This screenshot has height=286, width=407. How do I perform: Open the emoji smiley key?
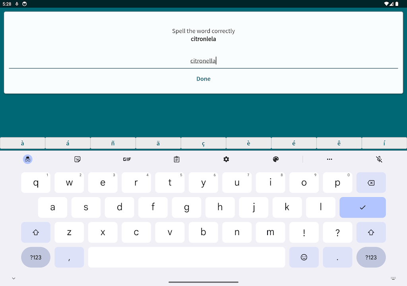pyautogui.click(x=304, y=257)
